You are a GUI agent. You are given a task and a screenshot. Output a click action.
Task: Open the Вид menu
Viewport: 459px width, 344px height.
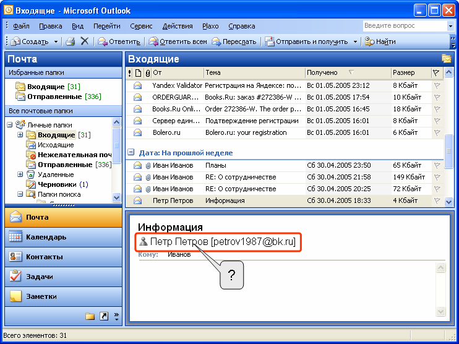pos(77,26)
